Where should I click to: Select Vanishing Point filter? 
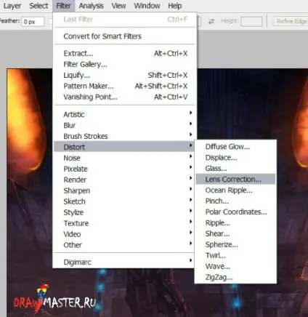click(x=124, y=97)
